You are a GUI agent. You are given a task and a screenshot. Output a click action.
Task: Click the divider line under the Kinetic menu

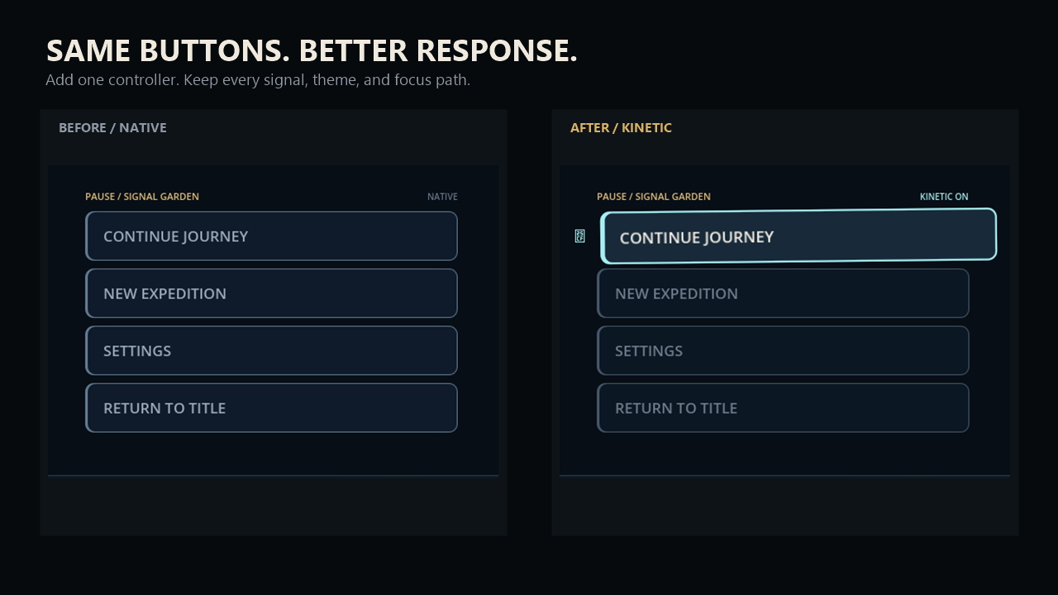[784, 475]
